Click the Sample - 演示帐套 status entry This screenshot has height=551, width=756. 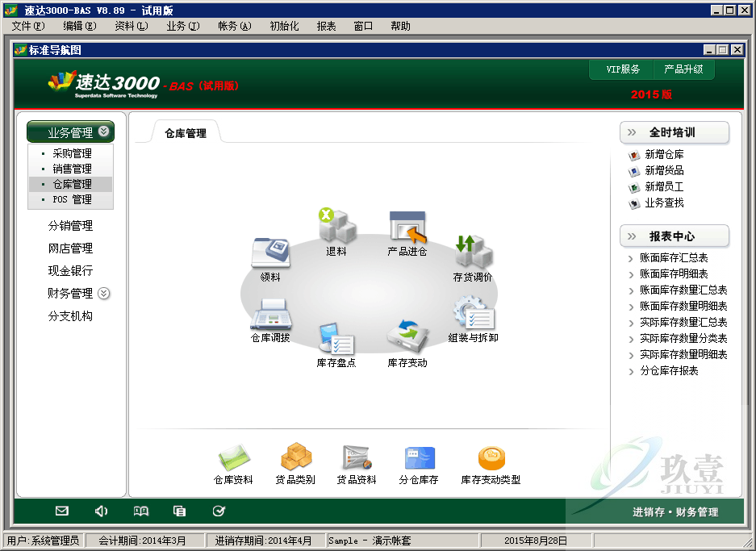(x=403, y=541)
